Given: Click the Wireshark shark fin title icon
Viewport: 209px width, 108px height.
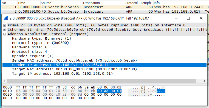Looking at the screenshot, I should point(6,18).
